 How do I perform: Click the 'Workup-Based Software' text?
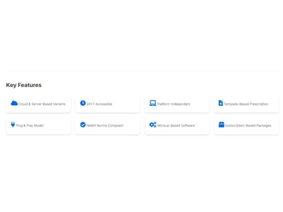(x=176, y=126)
